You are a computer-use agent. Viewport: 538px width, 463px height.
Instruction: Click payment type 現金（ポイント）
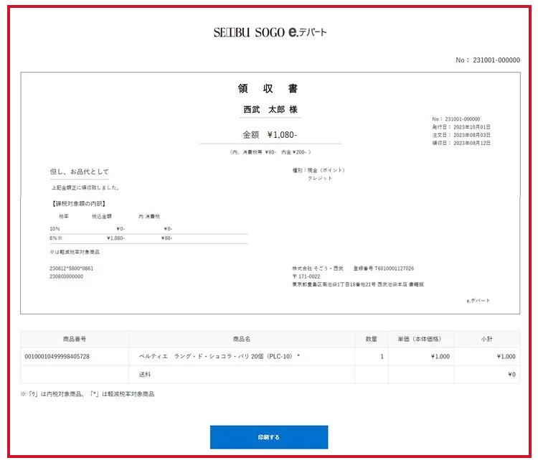coord(326,170)
